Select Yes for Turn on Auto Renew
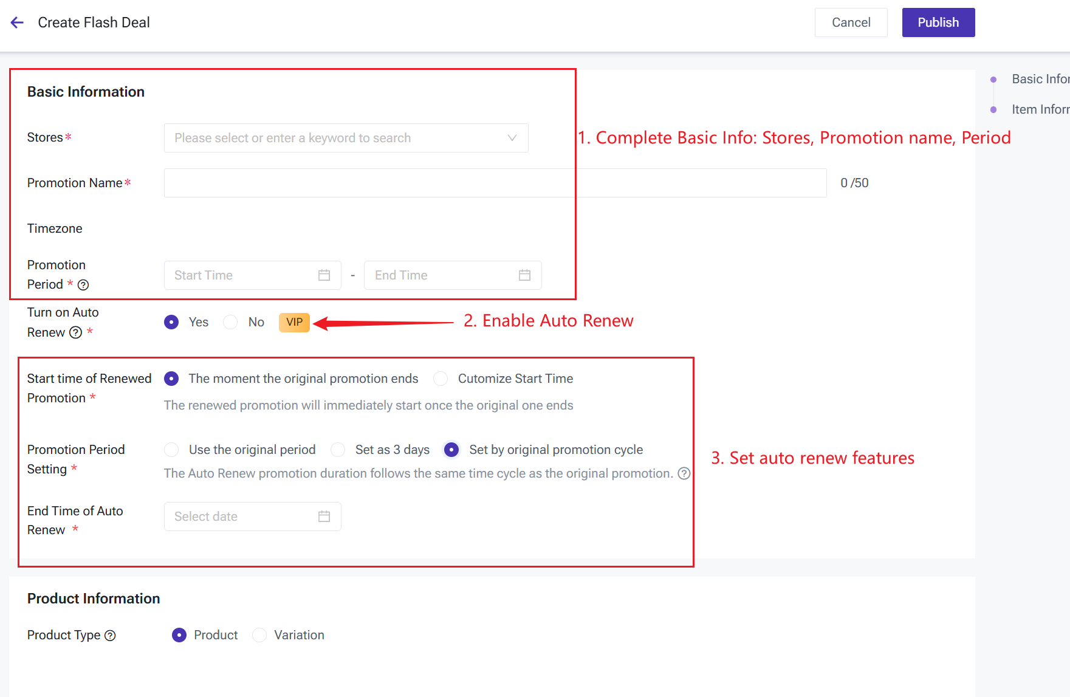The height and width of the screenshot is (697, 1070). click(171, 322)
